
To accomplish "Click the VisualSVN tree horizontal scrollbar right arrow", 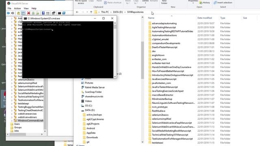I will pos(41,134).
